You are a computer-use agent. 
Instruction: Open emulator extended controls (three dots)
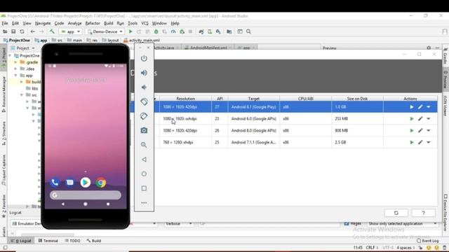[x=144, y=202]
